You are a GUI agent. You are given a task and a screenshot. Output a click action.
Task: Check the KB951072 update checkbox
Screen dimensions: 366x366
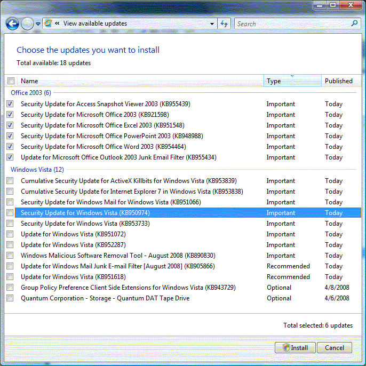[x=10, y=234]
